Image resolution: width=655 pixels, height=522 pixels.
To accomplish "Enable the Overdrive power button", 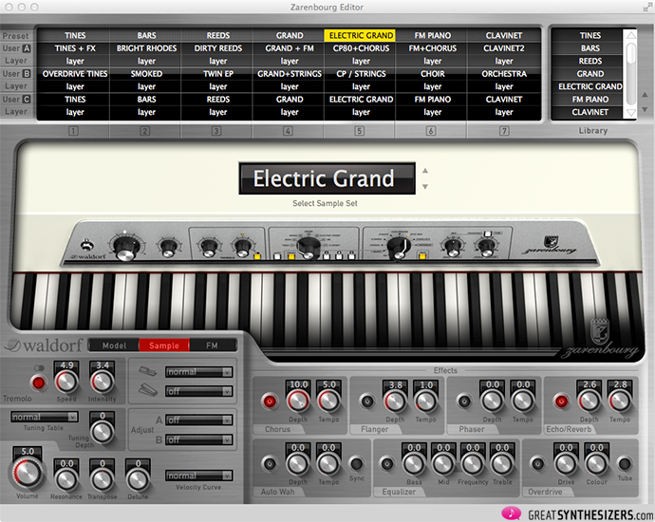I will coord(538,464).
